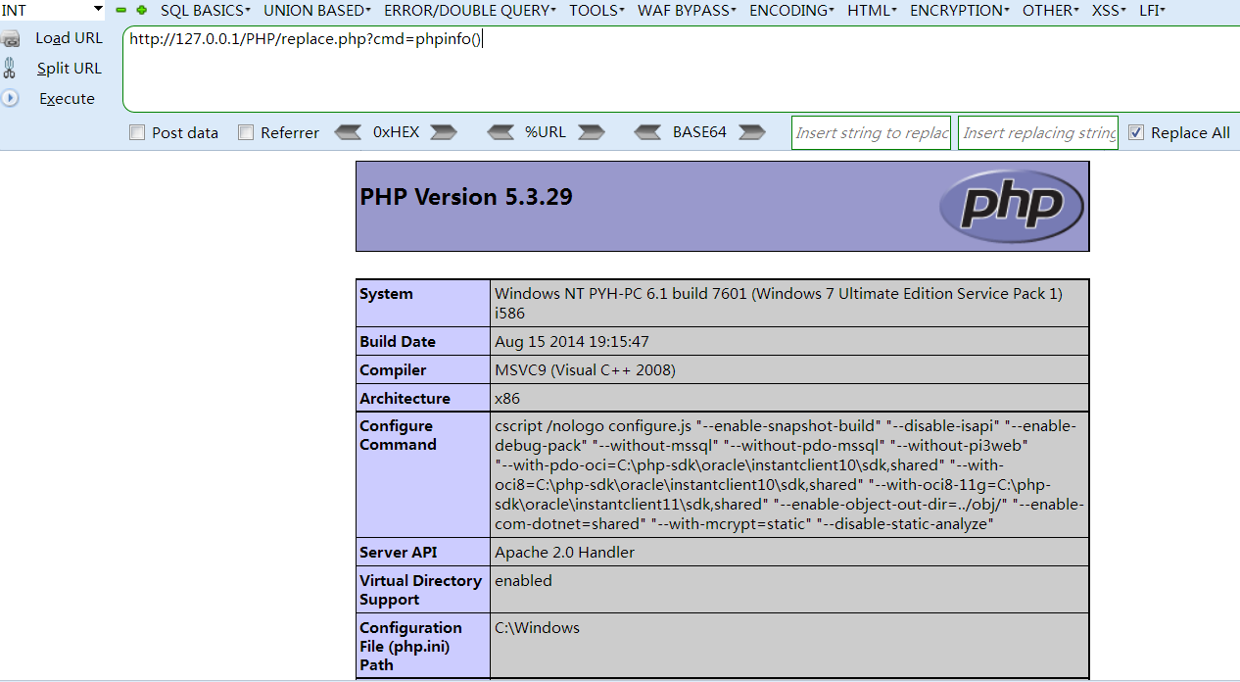The width and height of the screenshot is (1240, 682).
Task: Click the left arrow beside BASE64
Action: tap(647, 132)
